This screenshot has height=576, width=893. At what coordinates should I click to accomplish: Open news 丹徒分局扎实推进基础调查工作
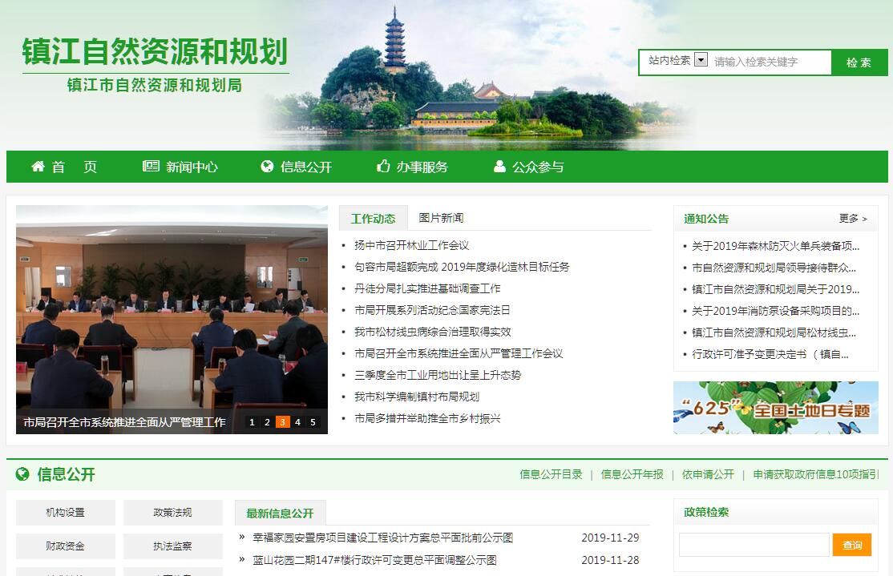pyautogui.click(x=427, y=288)
